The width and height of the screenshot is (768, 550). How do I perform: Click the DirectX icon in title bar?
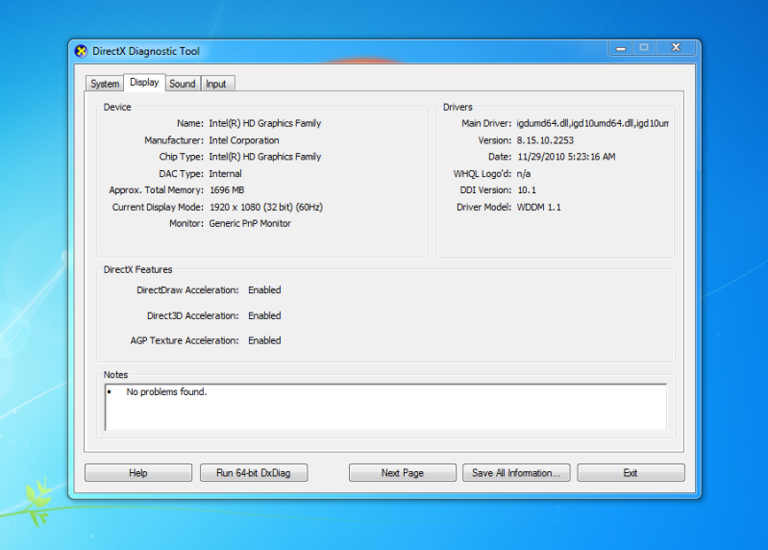click(81, 51)
